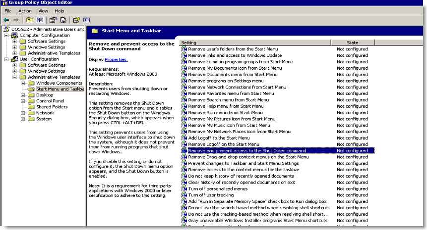This screenshot has height=230, width=427.
Task: Open the View menu
Action: (43, 11)
